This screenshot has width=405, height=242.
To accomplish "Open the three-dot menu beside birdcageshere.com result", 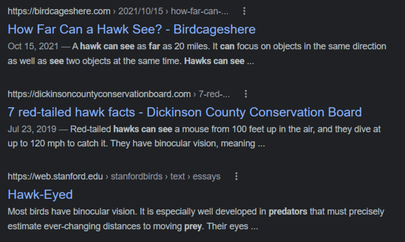I will click(x=244, y=11).
